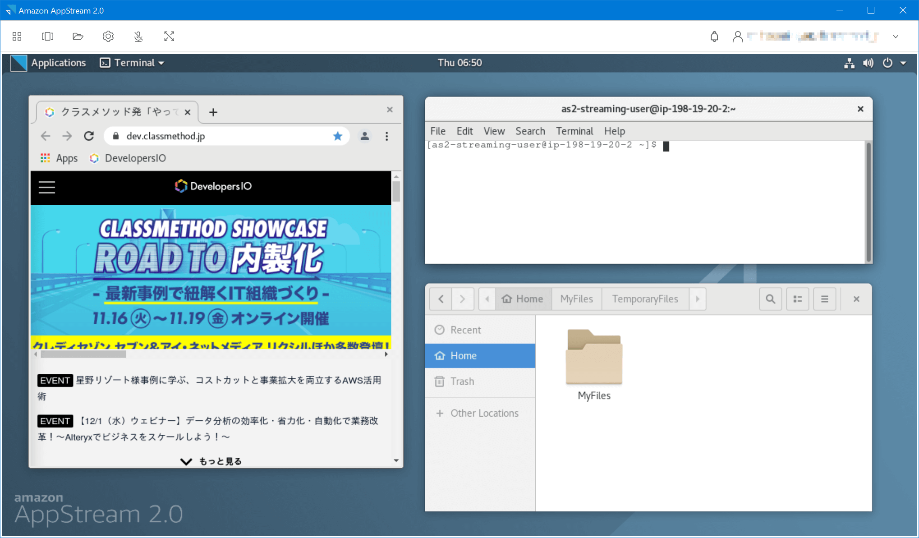Enter fullscreen streaming mode
The height and width of the screenshot is (538, 919).
click(169, 36)
